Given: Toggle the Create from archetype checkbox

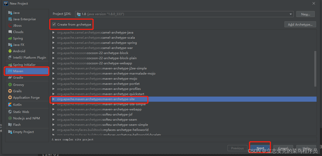Looking at the screenshot, I should tap(54, 25).
